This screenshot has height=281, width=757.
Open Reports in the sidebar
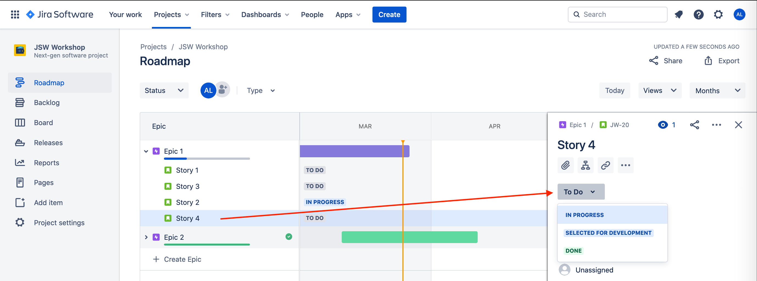pyautogui.click(x=60, y=163)
